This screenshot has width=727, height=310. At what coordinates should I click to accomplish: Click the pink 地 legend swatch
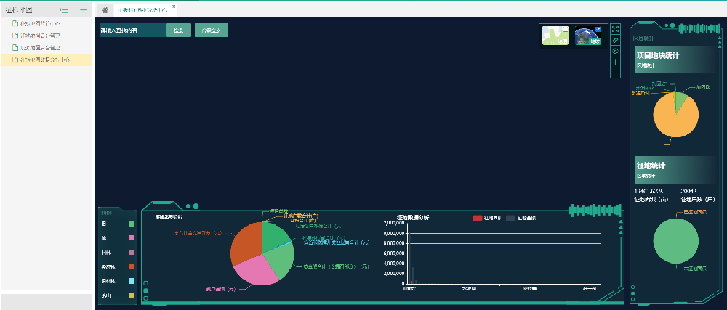pos(131,238)
